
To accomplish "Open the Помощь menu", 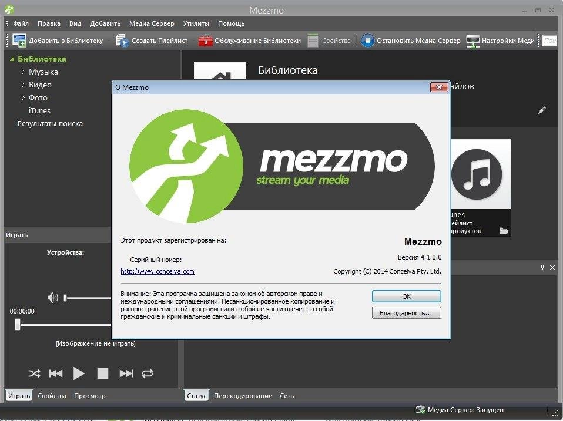I will click(231, 23).
